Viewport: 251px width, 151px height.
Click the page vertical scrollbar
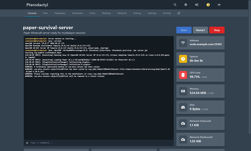point(250,67)
